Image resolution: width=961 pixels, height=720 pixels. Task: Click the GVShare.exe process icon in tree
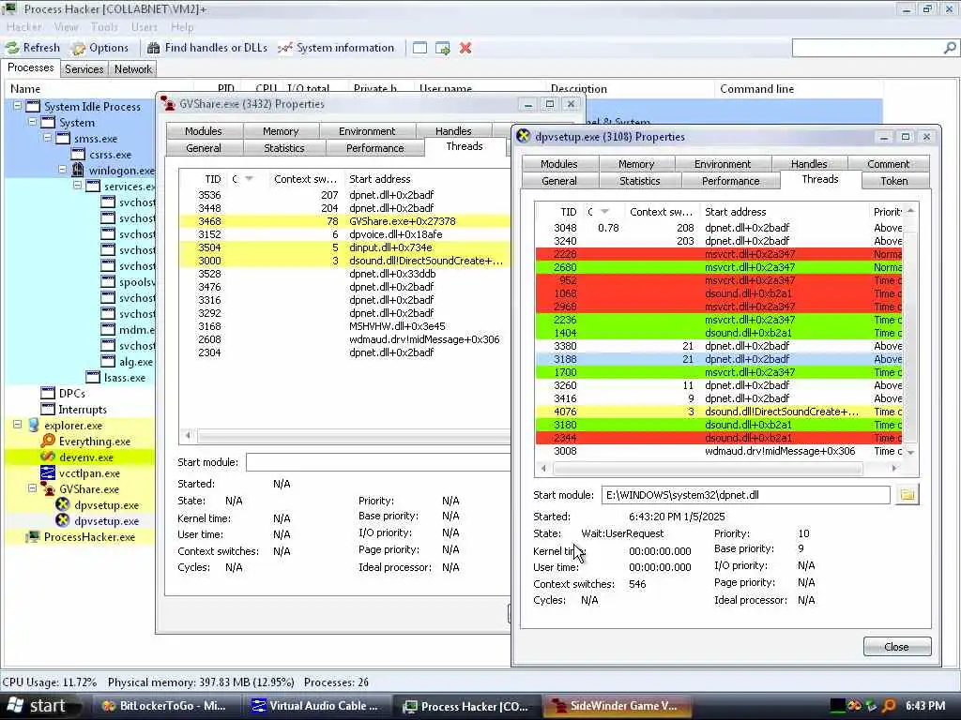pyautogui.click(x=48, y=488)
